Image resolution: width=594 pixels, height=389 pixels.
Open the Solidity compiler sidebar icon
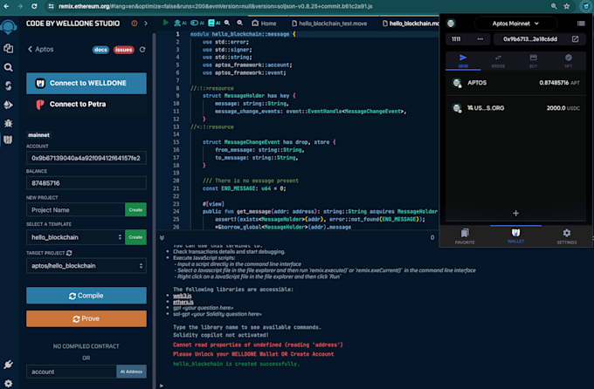coord(9,85)
